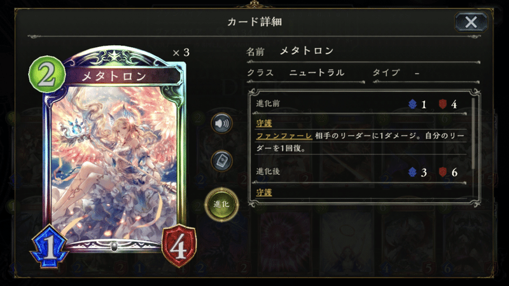The width and height of the screenshot is (509, 286).
Task: Play the card voice speaker icon
Action: tap(221, 123)
